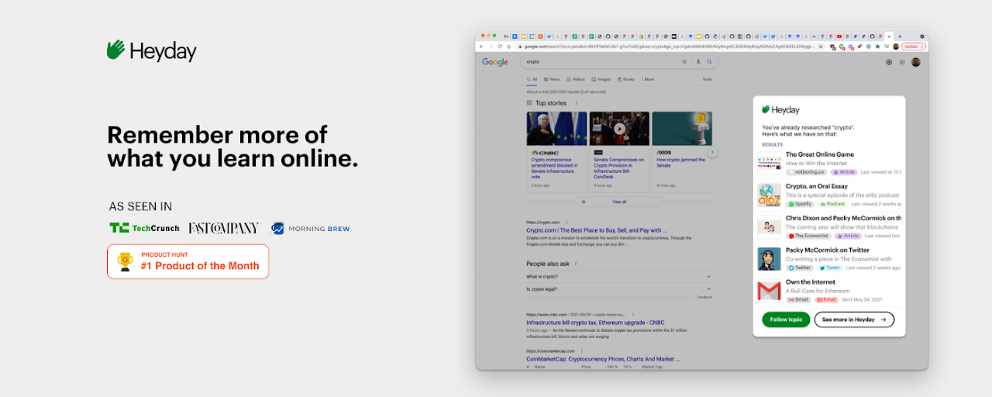992x397 pixels.
Task: Click the Podcast type tag
Action: tap(833, 204)
